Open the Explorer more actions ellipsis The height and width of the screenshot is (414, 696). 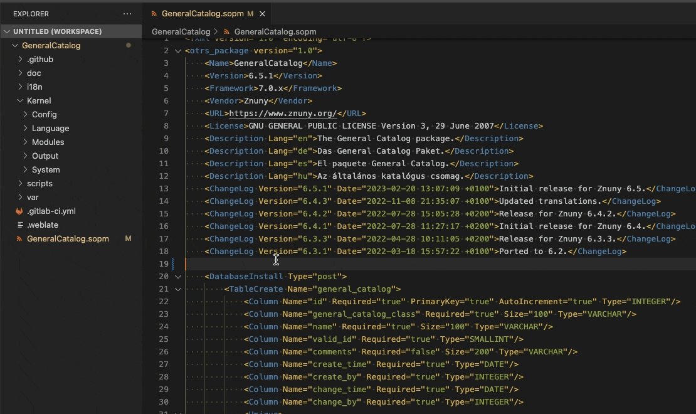pos(127,14)
